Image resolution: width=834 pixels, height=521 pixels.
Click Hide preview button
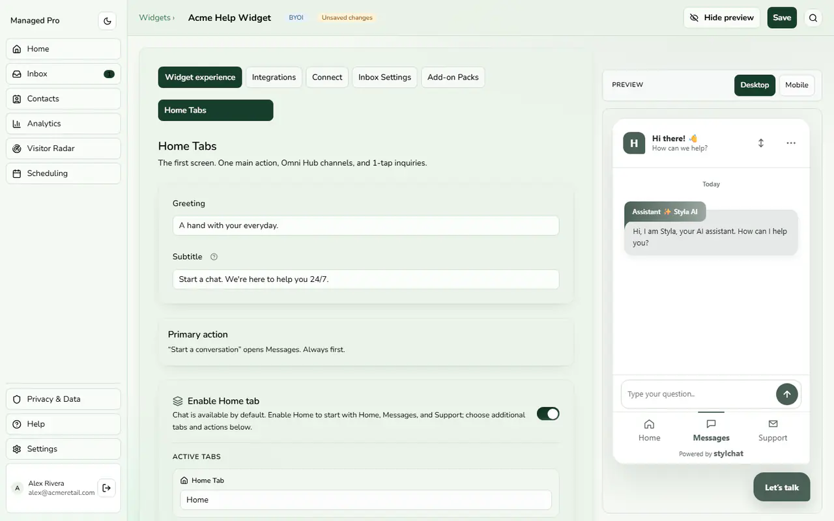[x=722, y=18]
